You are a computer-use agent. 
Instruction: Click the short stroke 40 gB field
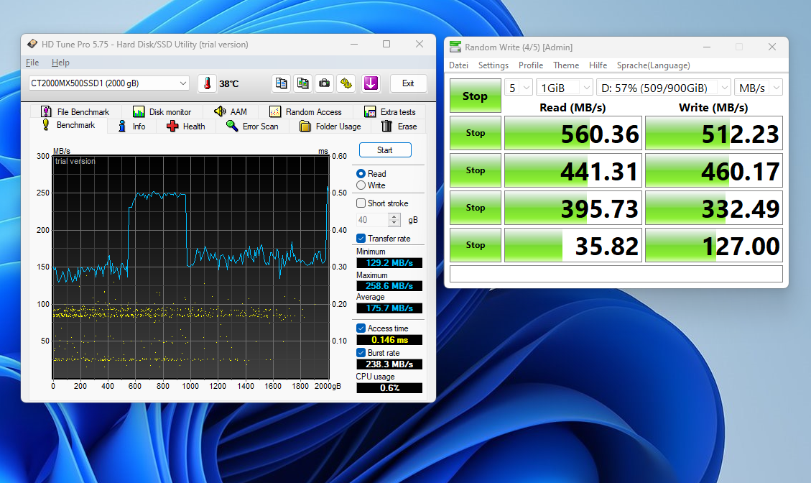[x=372, y=220]
